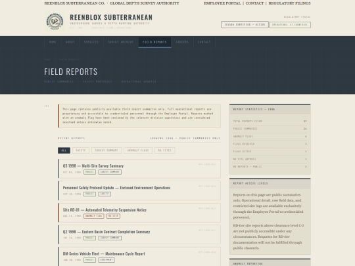
Task: Click the Operations countries badge
Action: click(290, 25)
